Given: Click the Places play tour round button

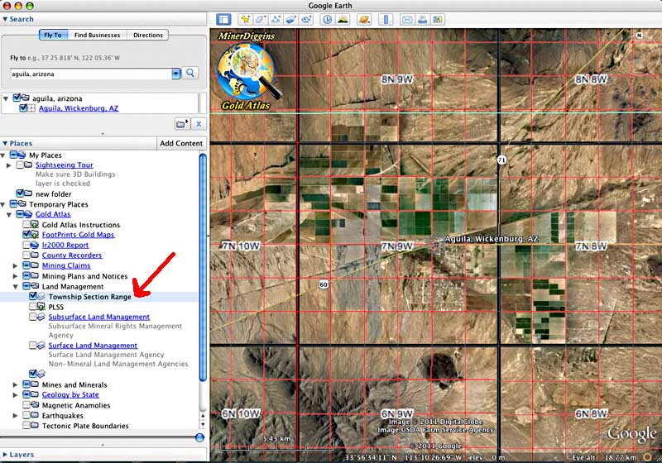Looking at the screenshot, I should coord(199,437).
